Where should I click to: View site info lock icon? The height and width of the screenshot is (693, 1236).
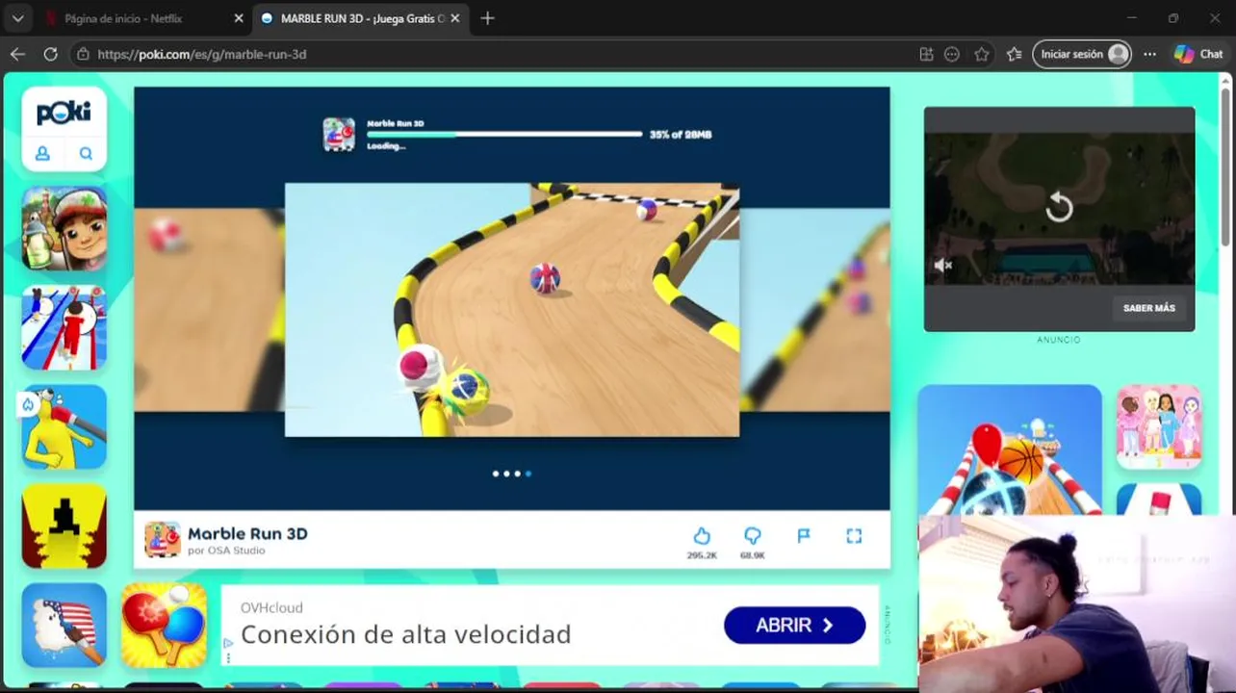pyautogui.click(x=83, y=55)
